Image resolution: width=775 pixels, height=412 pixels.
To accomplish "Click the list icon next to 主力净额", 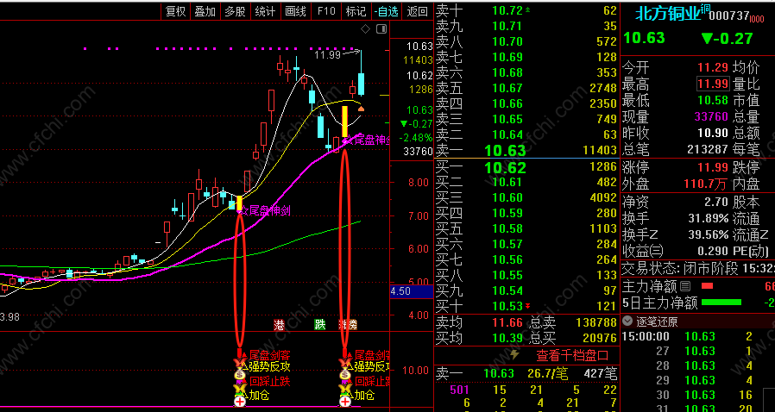I will click(684, 285).
